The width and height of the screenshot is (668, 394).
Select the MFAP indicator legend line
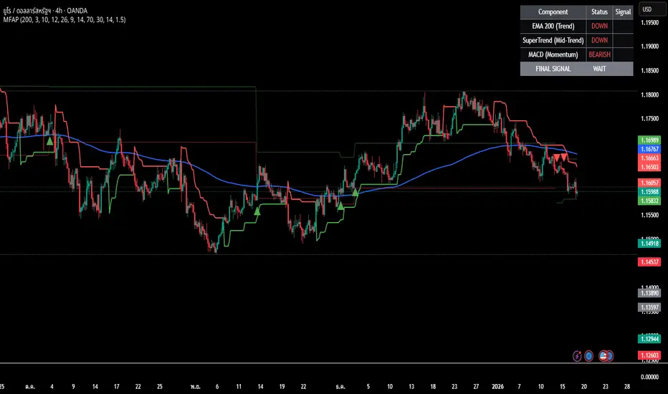[65, 19]
